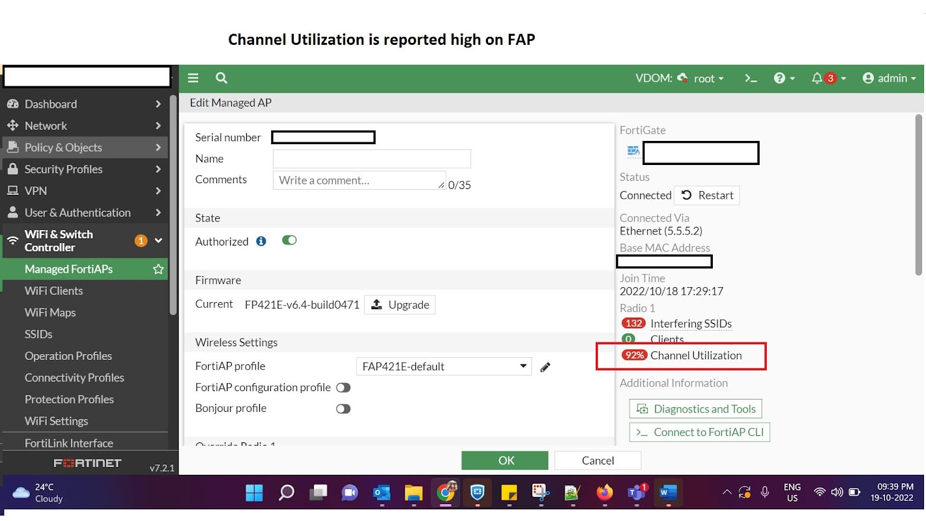
Task: Expand the Security Profiles menu
Action: (x=84, y=169)
